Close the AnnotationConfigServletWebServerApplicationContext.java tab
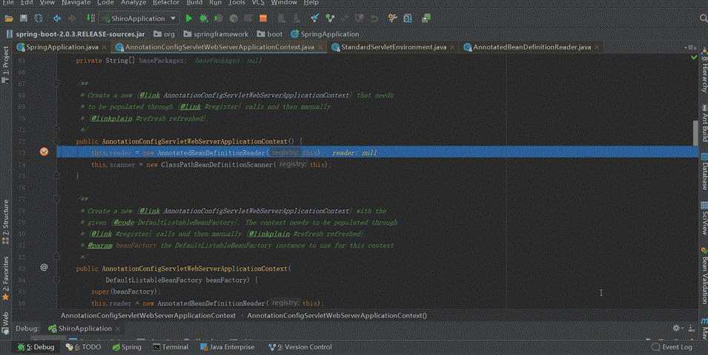 (320, 47)
